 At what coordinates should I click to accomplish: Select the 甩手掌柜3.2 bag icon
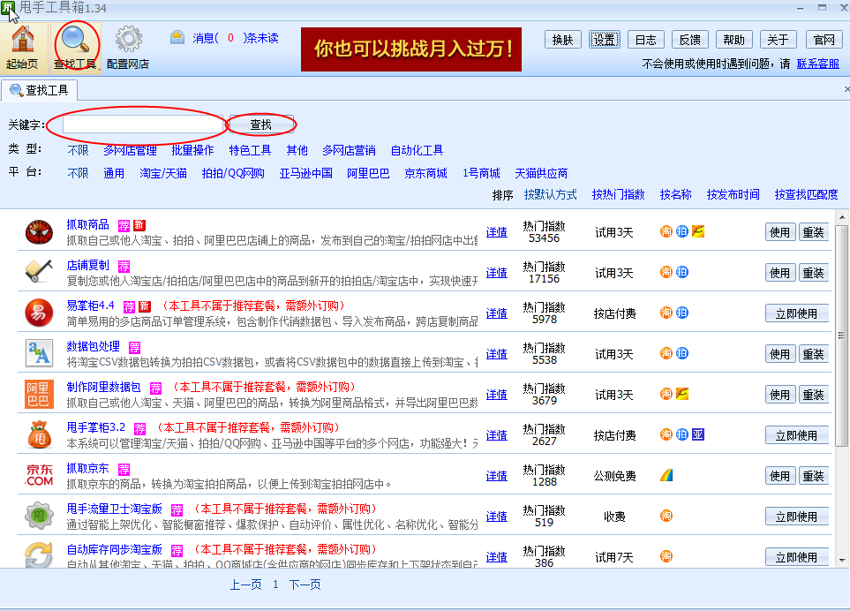click(x=39, y=434)
